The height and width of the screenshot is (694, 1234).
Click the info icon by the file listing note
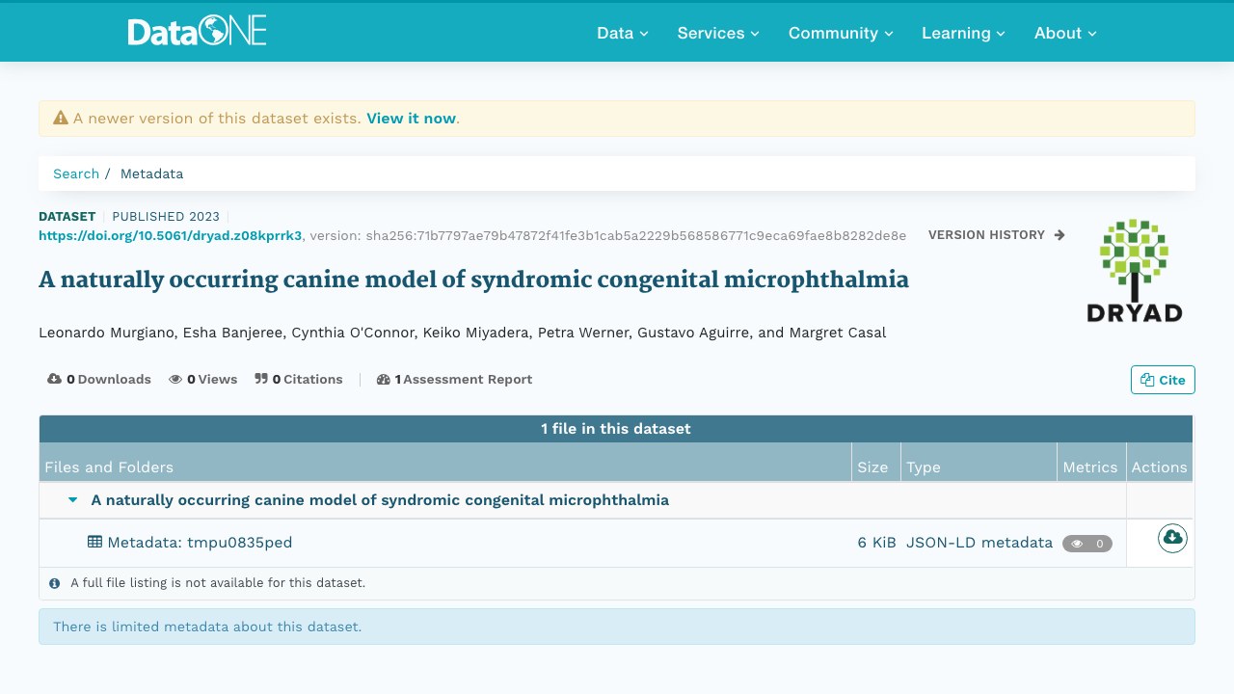[55, 583]
